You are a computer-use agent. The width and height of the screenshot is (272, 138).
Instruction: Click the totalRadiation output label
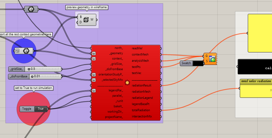point(141,110)
